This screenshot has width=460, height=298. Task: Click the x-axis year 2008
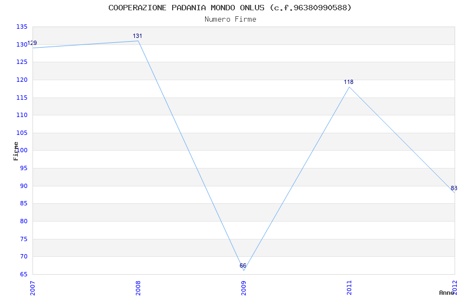pos(138,288)
